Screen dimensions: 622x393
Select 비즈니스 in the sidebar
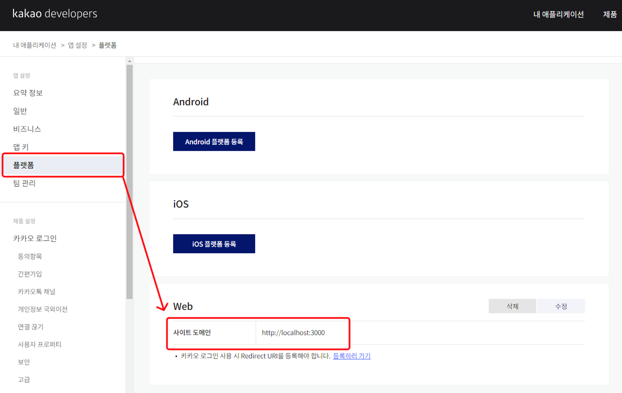[27, 129]
